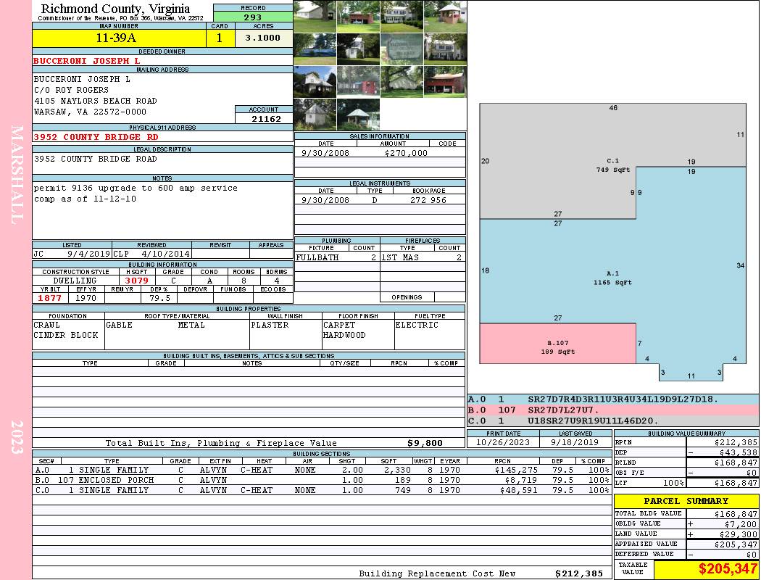Select the red taxable value $205,347

click(728, 568)
